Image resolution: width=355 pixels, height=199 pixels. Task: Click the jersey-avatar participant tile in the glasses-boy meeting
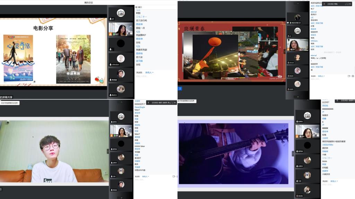[x=121, y=172]
